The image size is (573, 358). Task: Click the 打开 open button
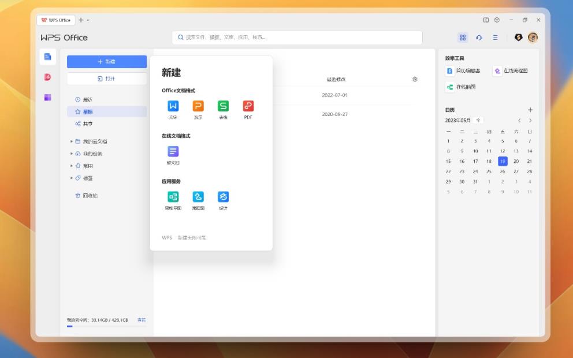[107, 79]
